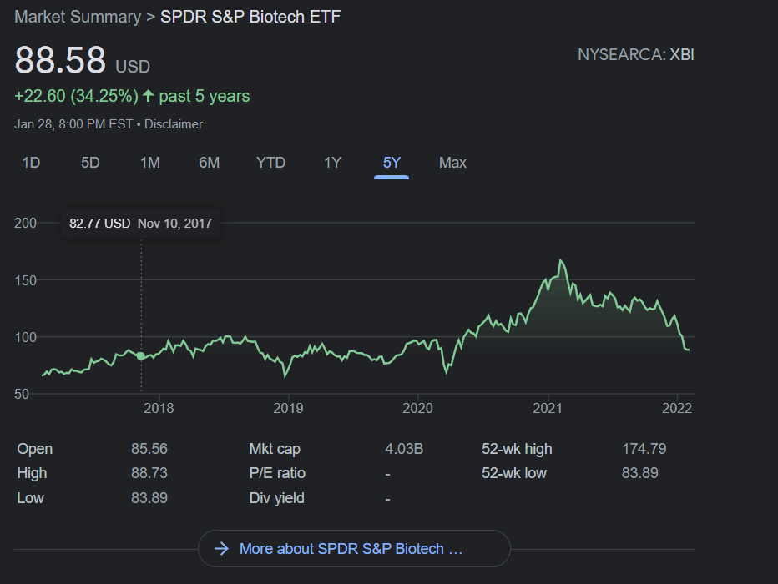The width and height of the screenshot is (778, 584).
Task: Click the High label in stats table
Action: (32, 473)
